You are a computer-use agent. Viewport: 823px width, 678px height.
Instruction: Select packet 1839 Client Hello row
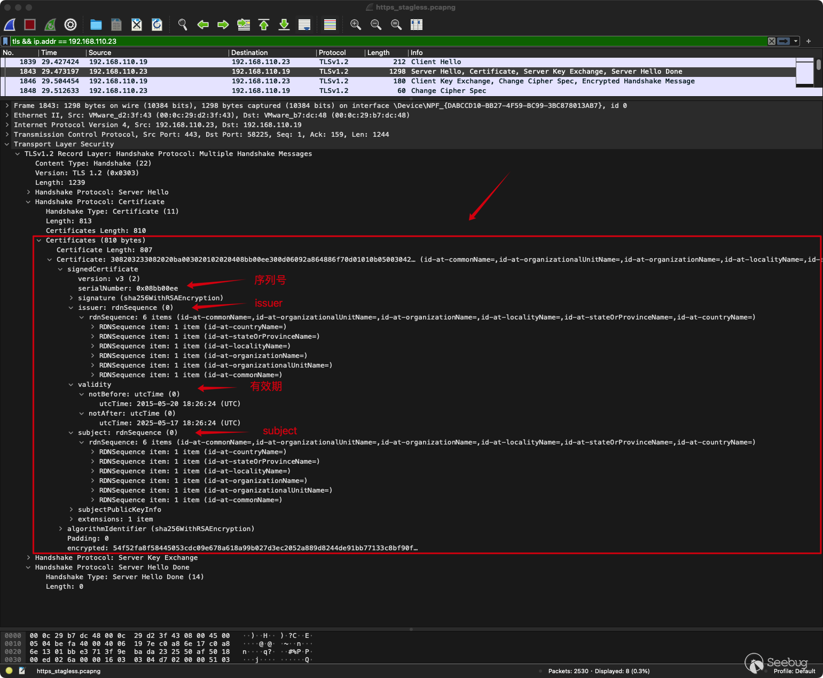point(398,62)
